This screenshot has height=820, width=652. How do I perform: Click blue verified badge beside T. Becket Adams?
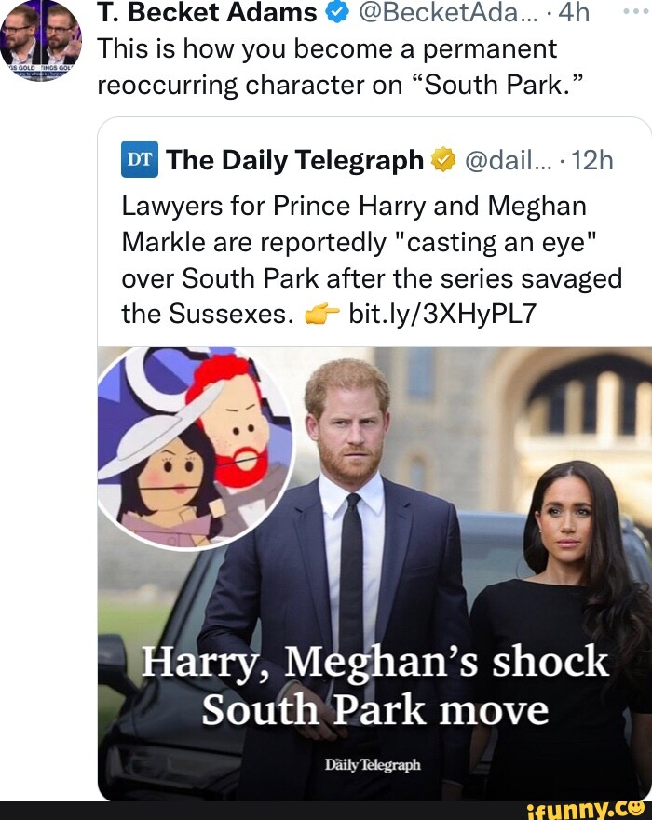pos(340,13)
